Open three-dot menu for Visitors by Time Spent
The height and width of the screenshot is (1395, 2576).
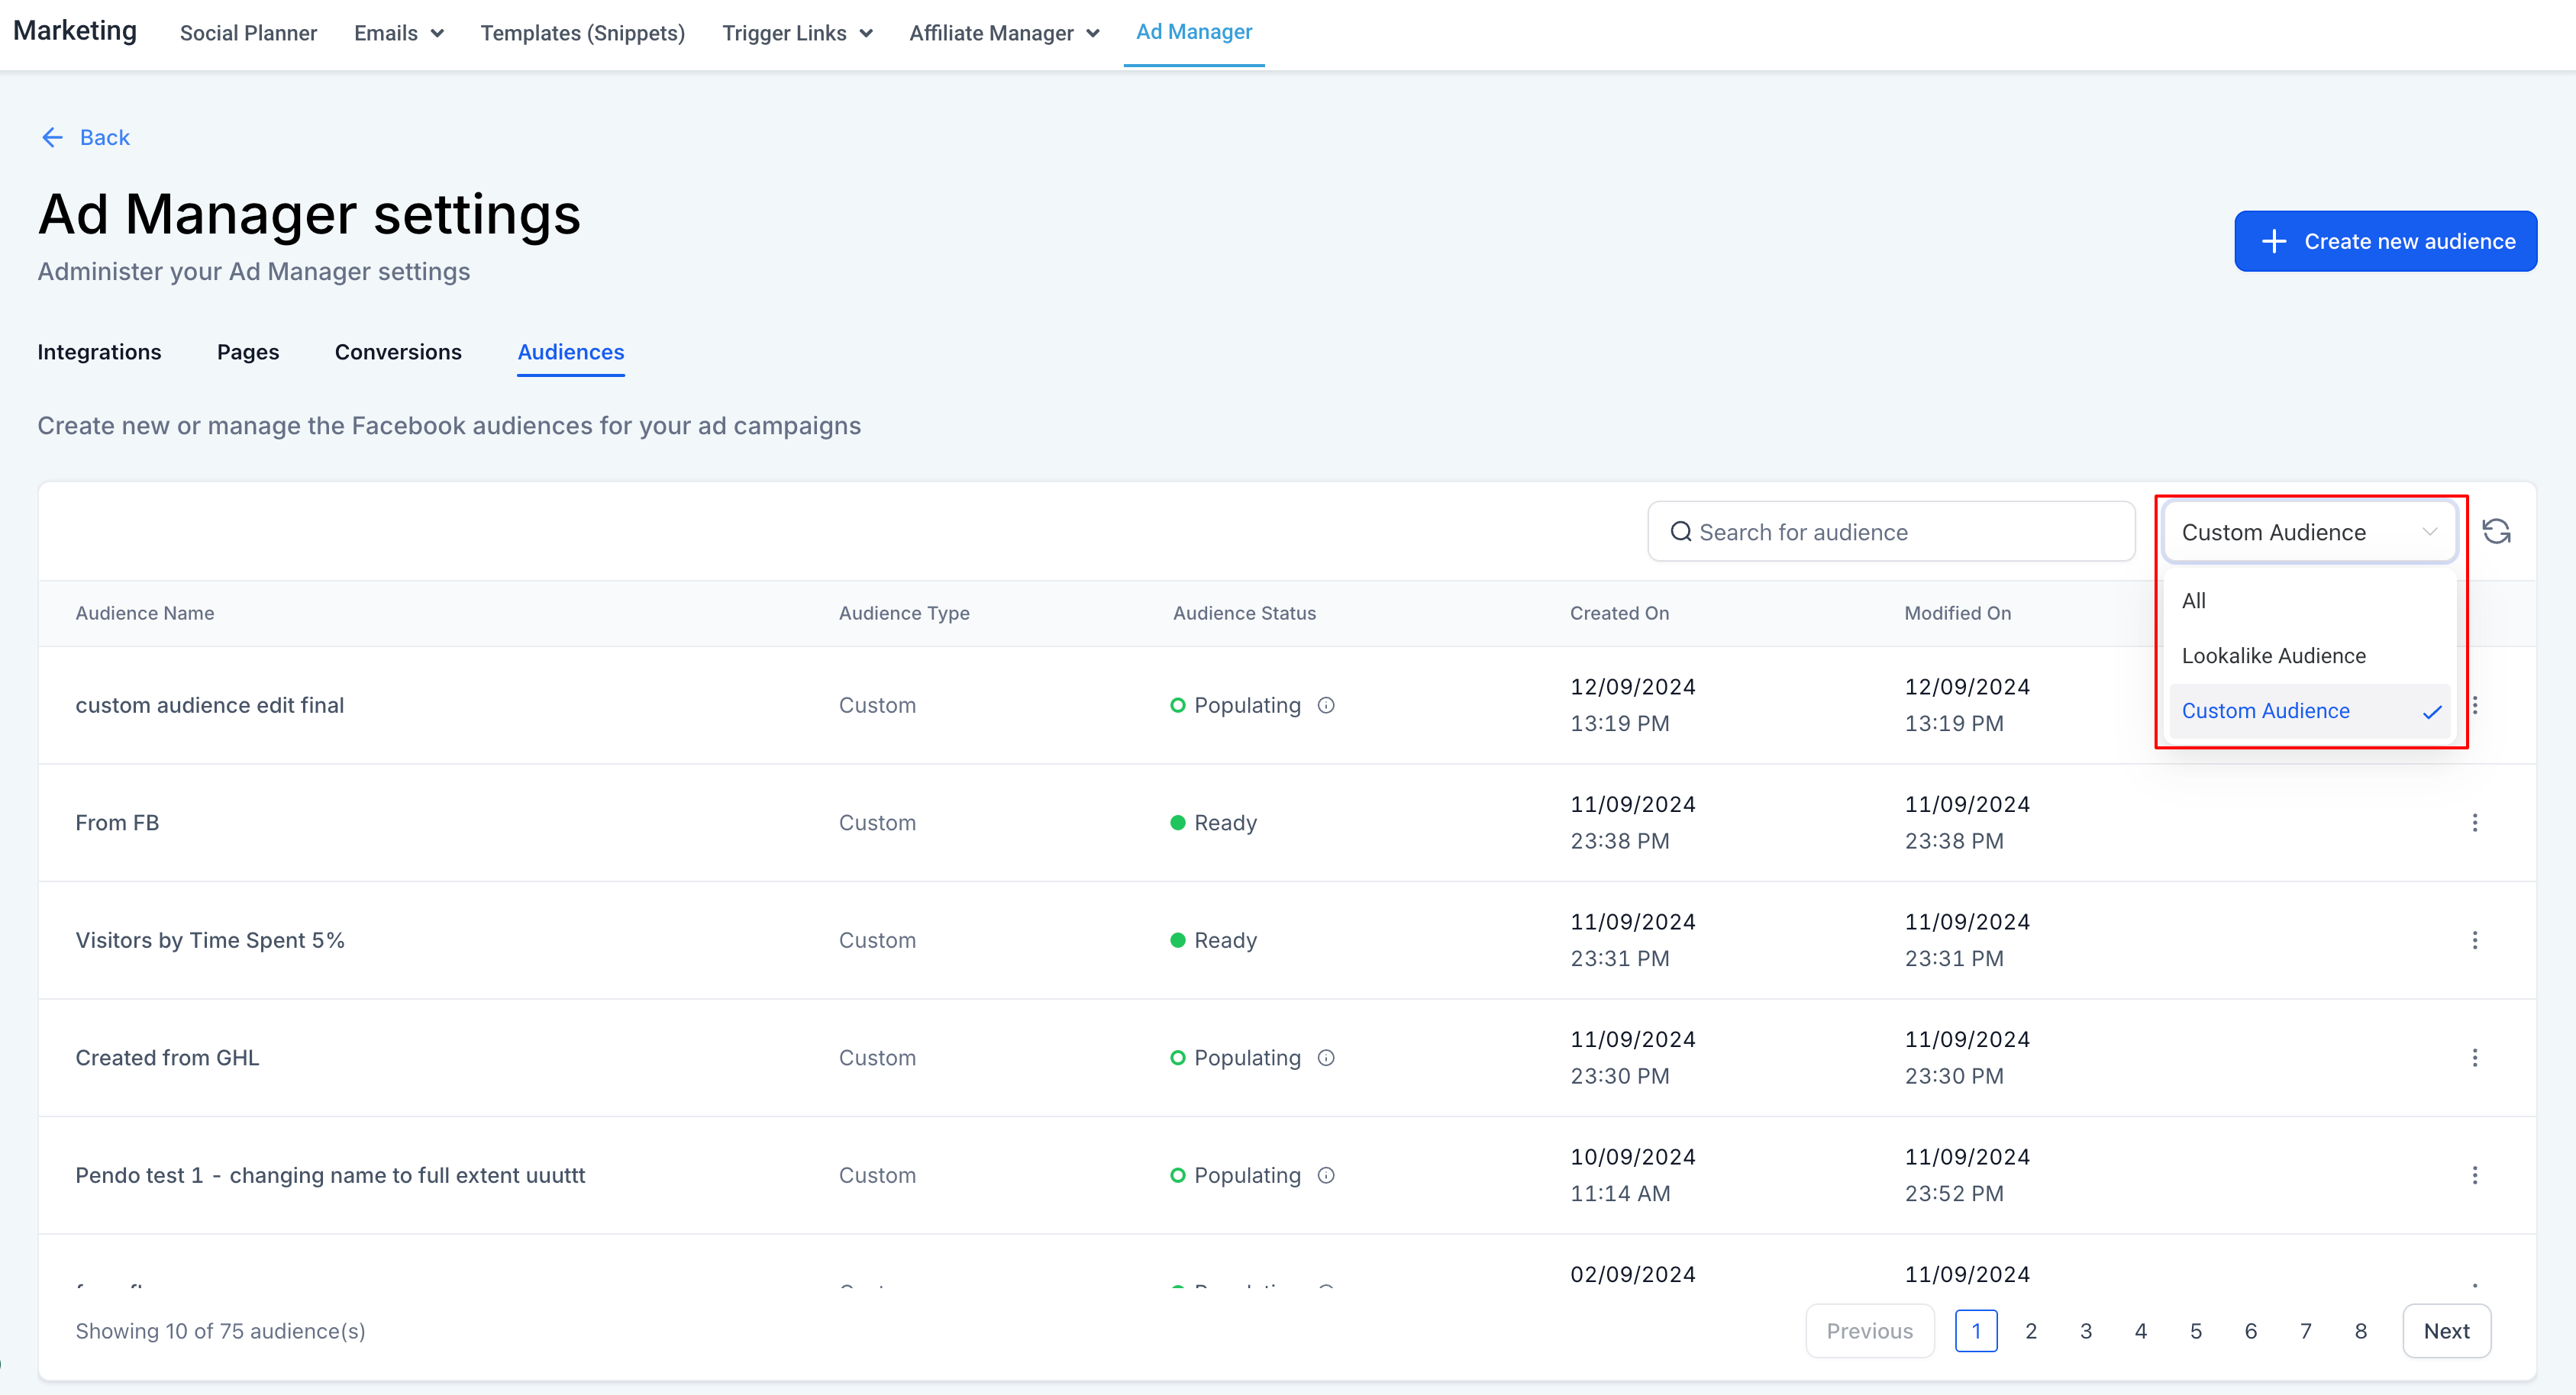(x=2474, y=940)
